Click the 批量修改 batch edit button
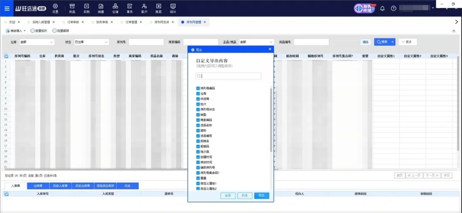The width and height of the screenshot is (462, 213). click(x=39, y=31)
